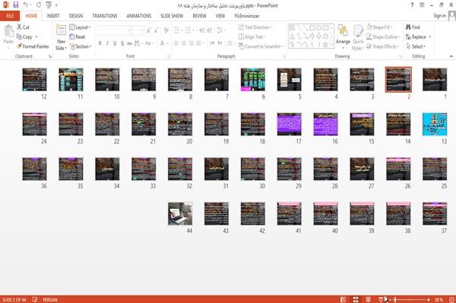Screen dimensions: 456x303
Task: Open the REVIEW ribbon tab
Action: [199, 16]
